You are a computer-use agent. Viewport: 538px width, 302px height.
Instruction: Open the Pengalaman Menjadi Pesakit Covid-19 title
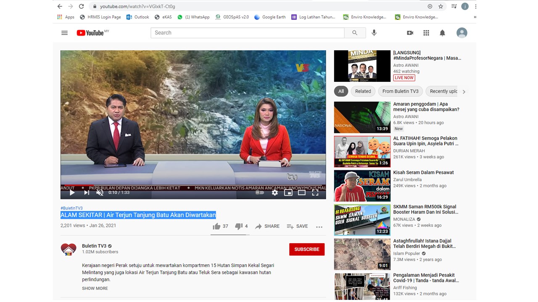tap(426, 277)
